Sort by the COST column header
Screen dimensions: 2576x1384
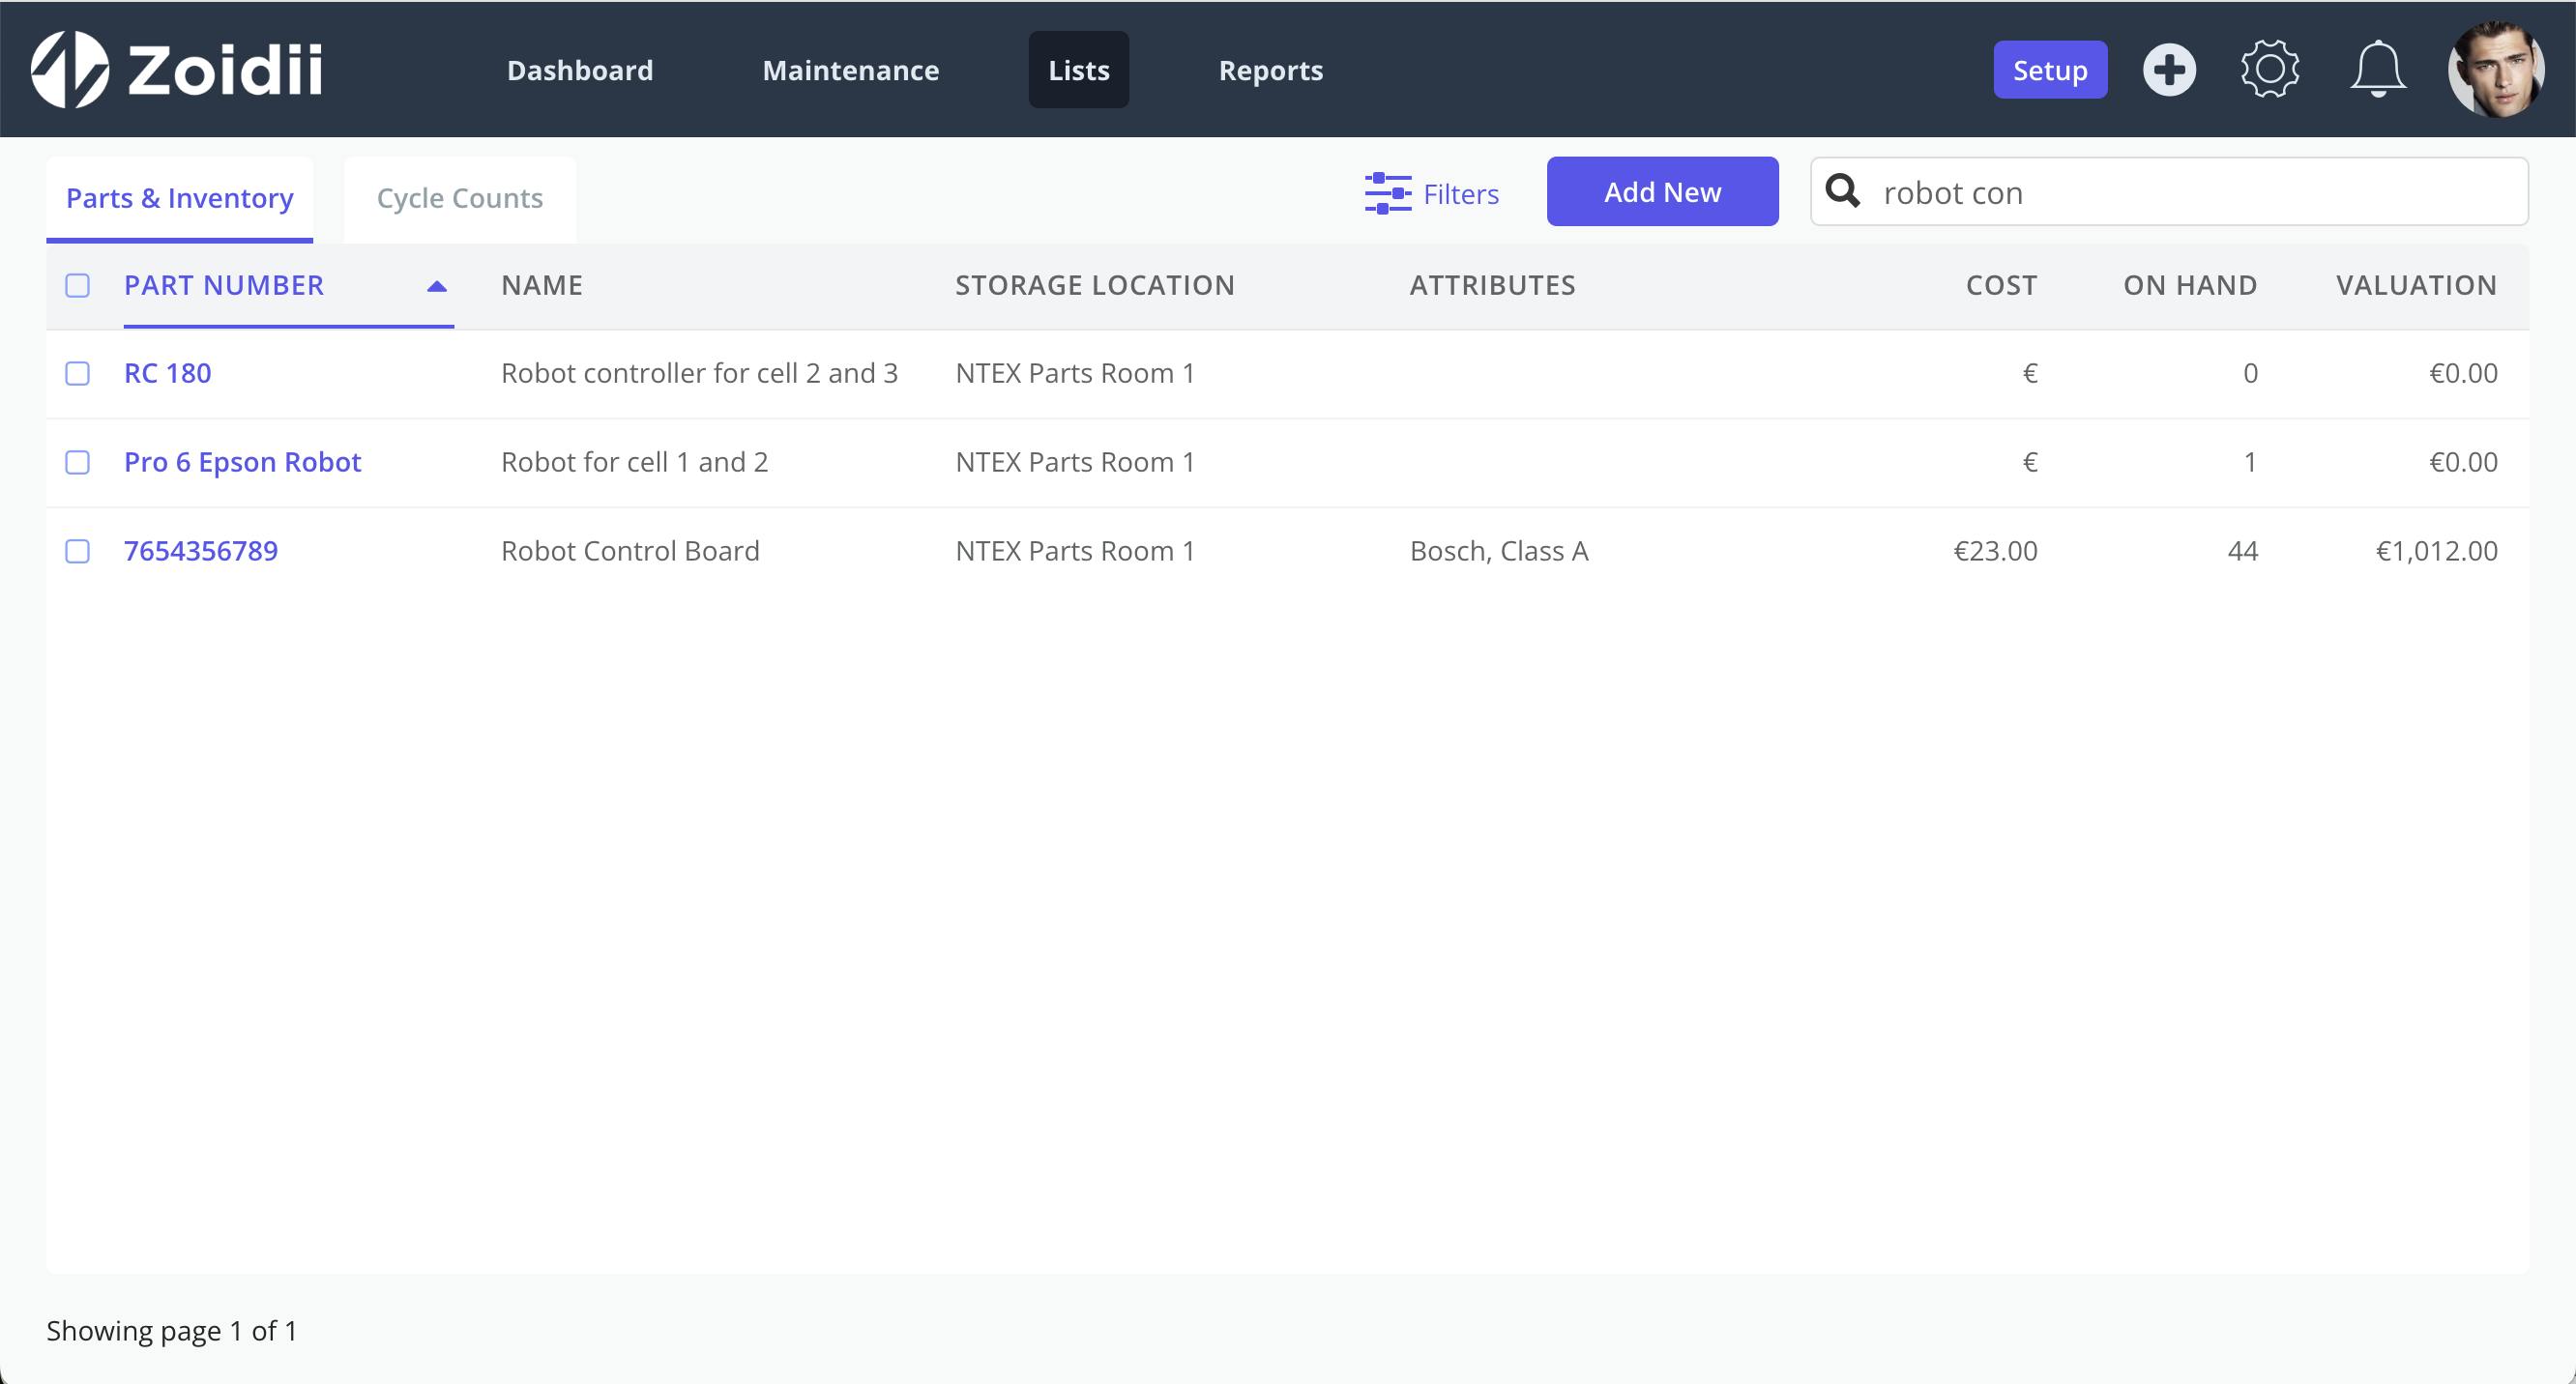click(x=2001, y=286)
